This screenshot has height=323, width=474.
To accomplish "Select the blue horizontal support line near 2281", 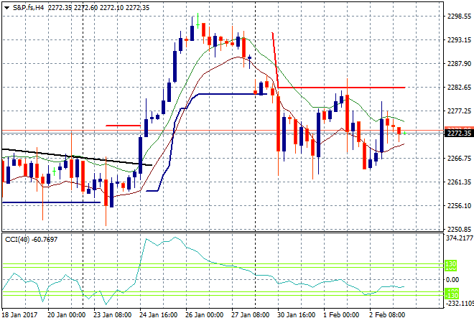I will [233, 94].
